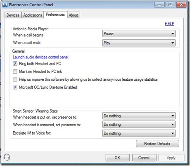Screen dimensions: 190x166
Task: Launch audio devices control panel link
Action: coord(40,57)
